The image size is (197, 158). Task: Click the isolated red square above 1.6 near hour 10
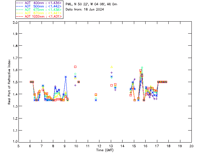(x=75, y=67)
